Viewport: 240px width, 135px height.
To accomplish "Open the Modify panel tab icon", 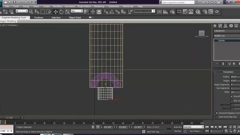I will 220,26.
